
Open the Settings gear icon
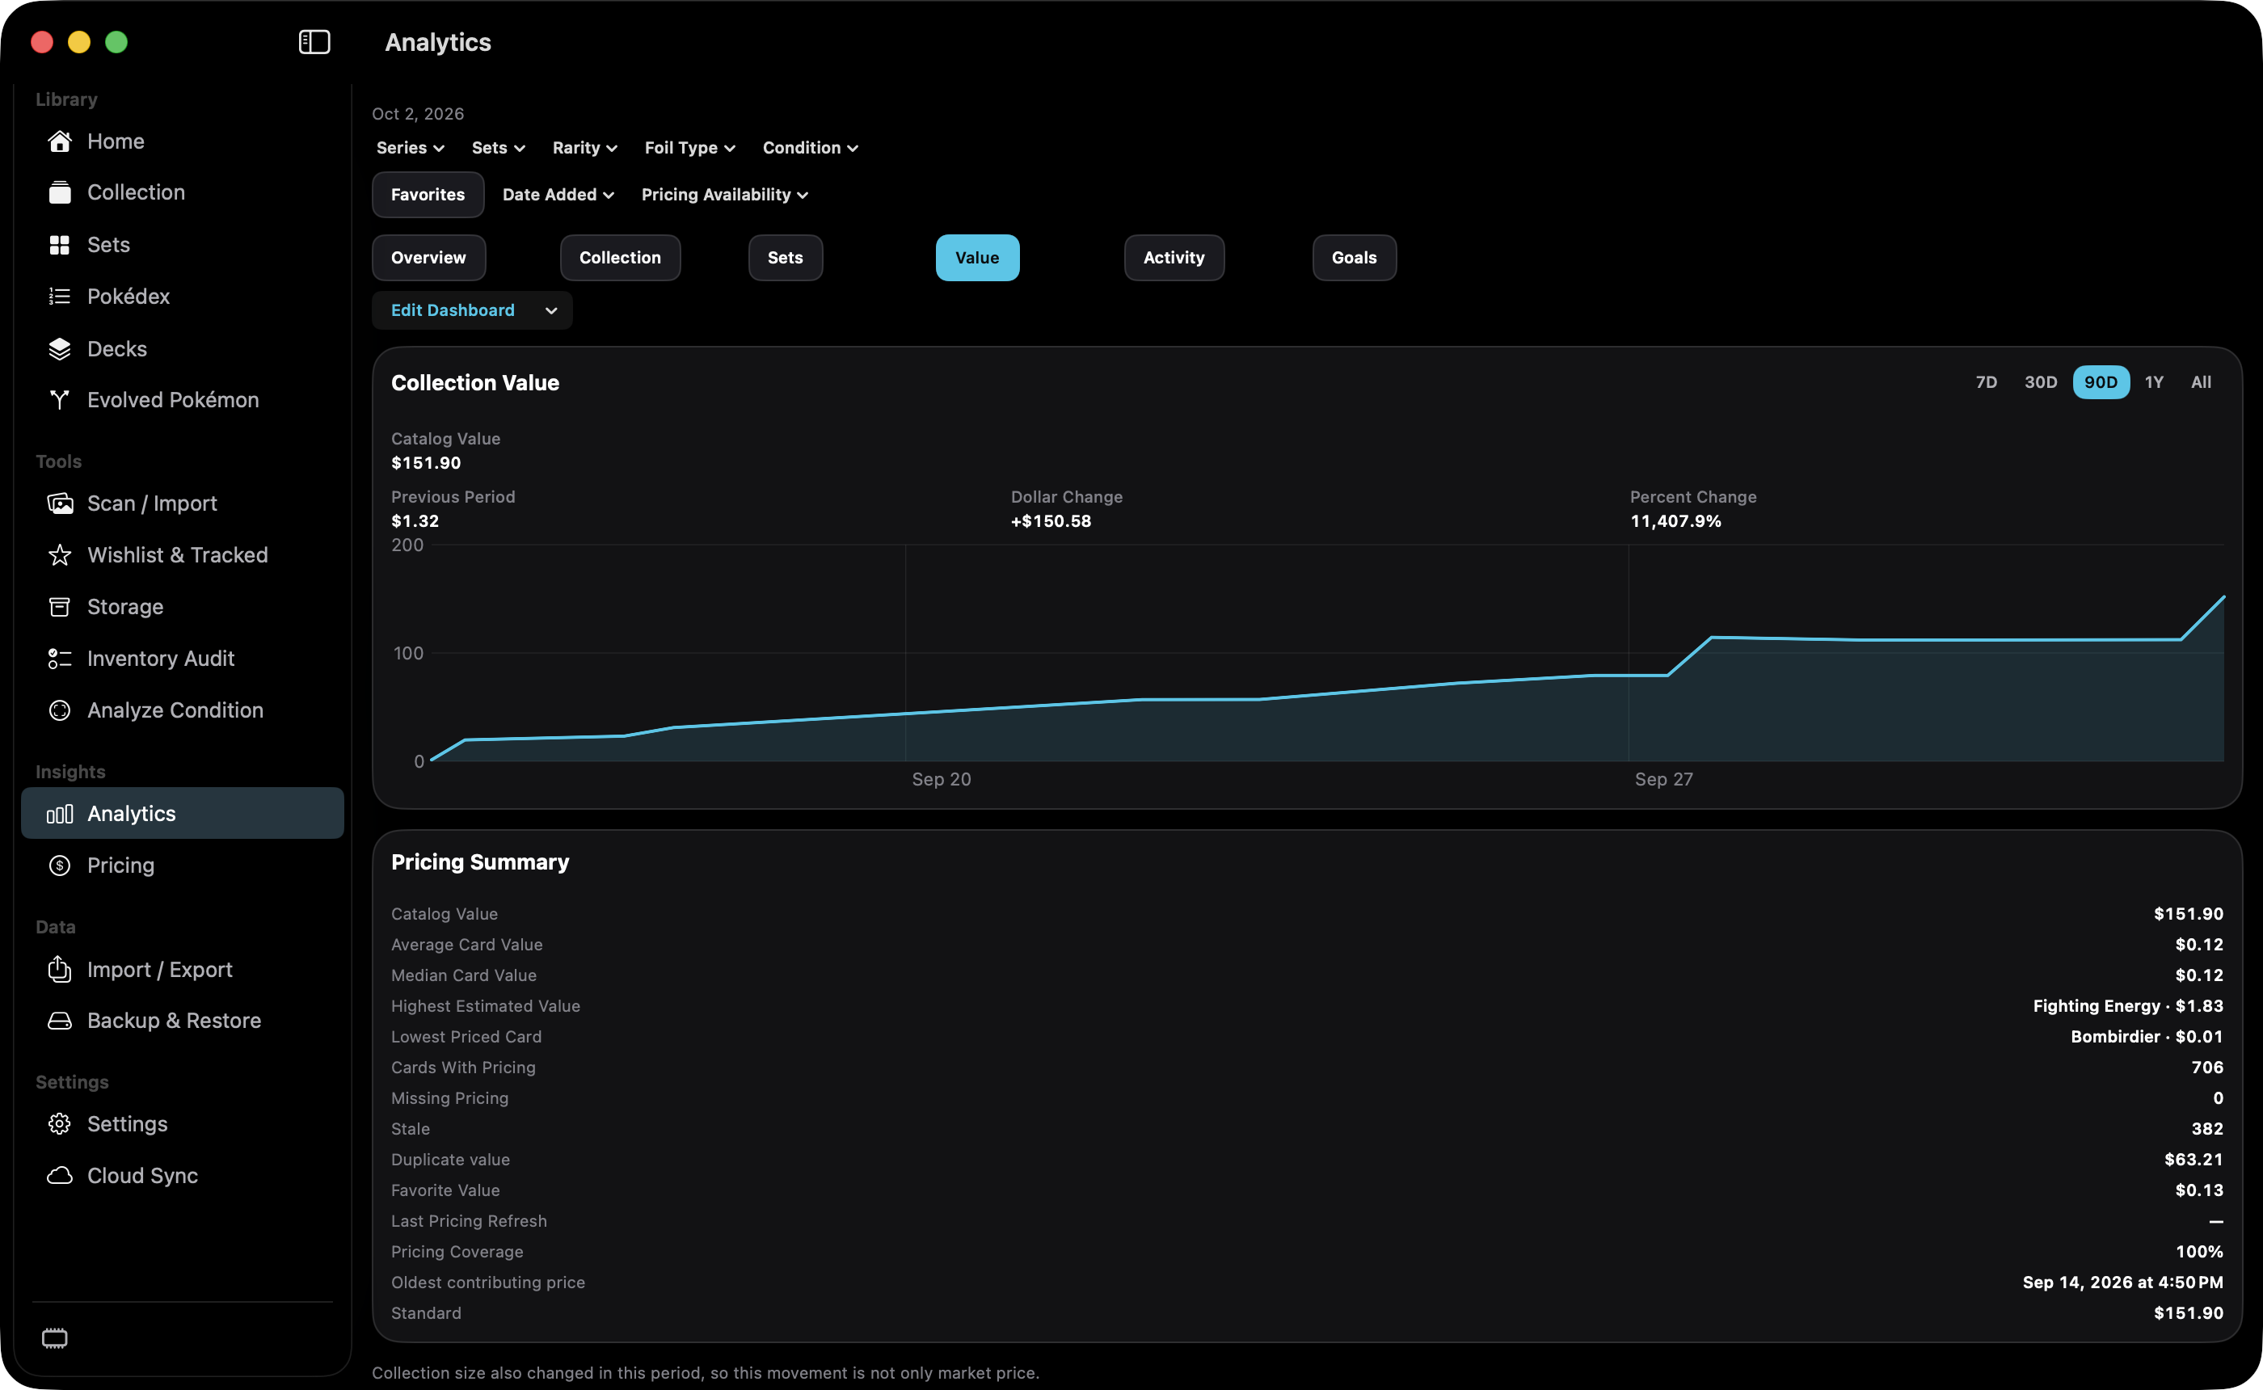(x=60, y=1124)
